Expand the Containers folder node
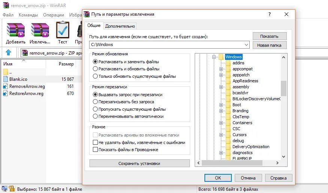 221,123
